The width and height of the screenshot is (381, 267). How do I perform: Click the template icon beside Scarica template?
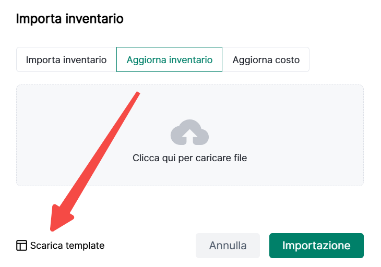(x=21, y=246)
